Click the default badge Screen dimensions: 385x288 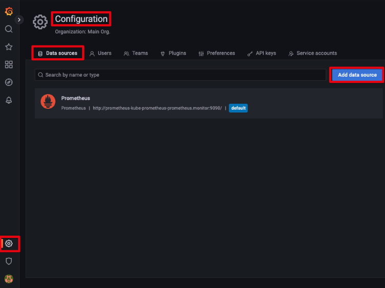(x=238, y=108)
